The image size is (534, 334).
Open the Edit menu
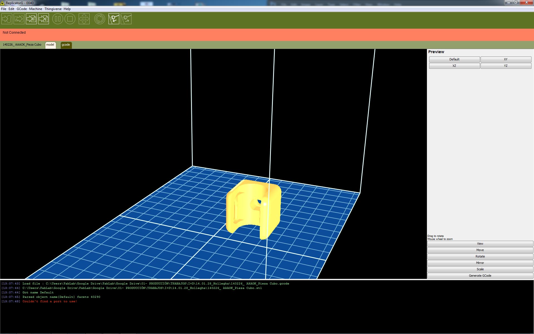click(x=11, y=9)
